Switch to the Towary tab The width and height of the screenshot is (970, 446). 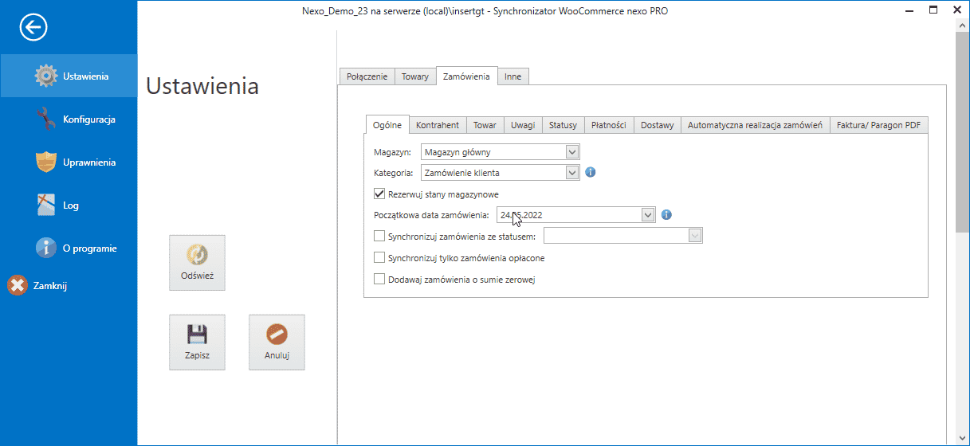click(x=415, y=76)
